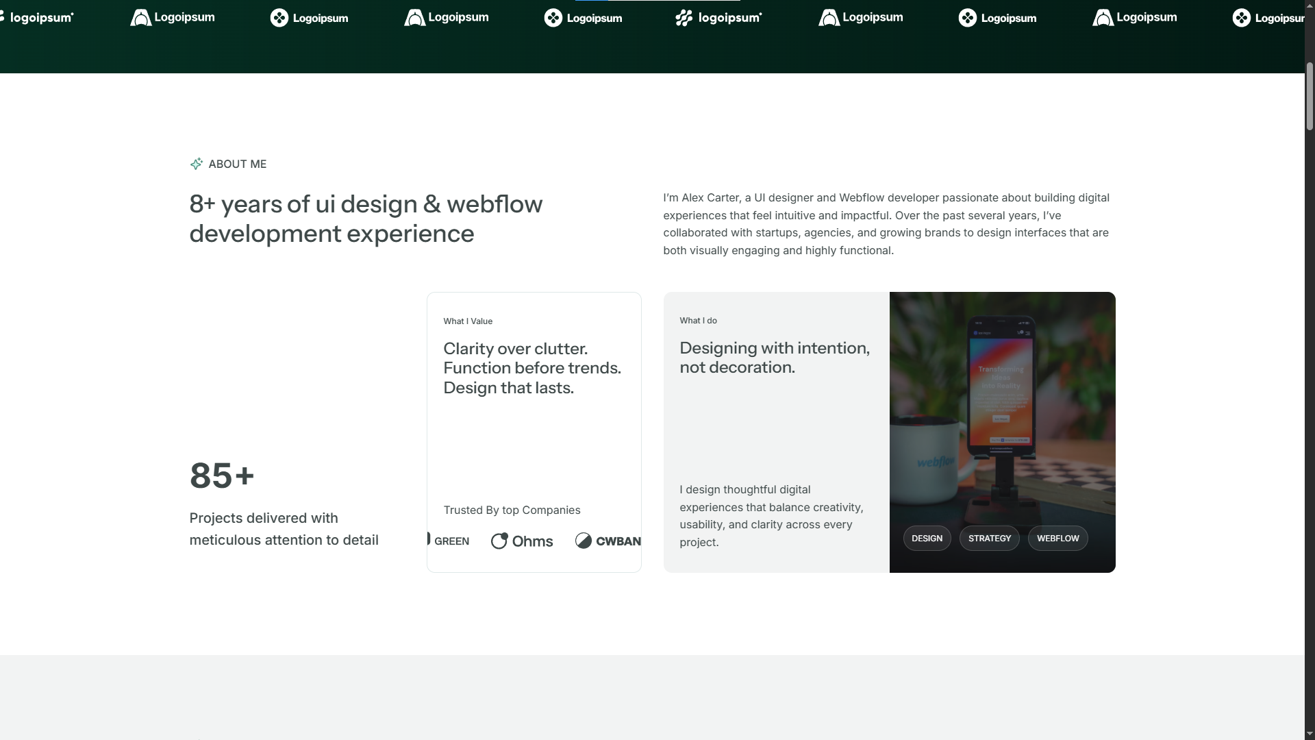Click the arch Logoipsum logo right of squiggle logo
The width and height of the screenshot is (1315, 740).
pos(861,18)
